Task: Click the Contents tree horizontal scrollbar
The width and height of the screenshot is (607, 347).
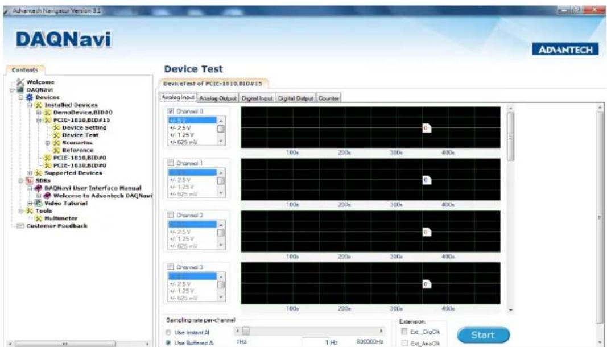Action: (x=79, y=344)
